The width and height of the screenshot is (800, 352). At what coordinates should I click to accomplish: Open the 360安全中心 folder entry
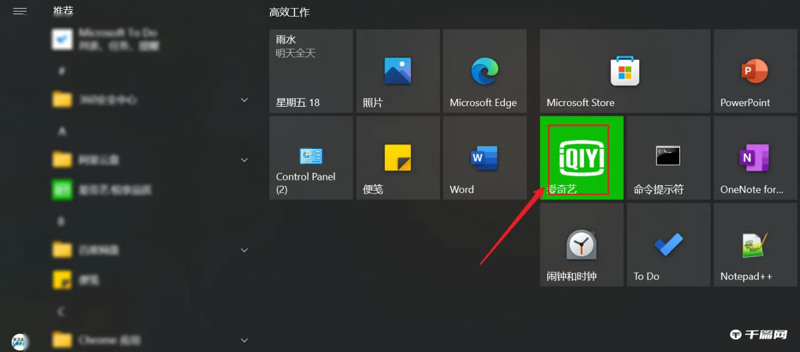(x=150, y=99)
